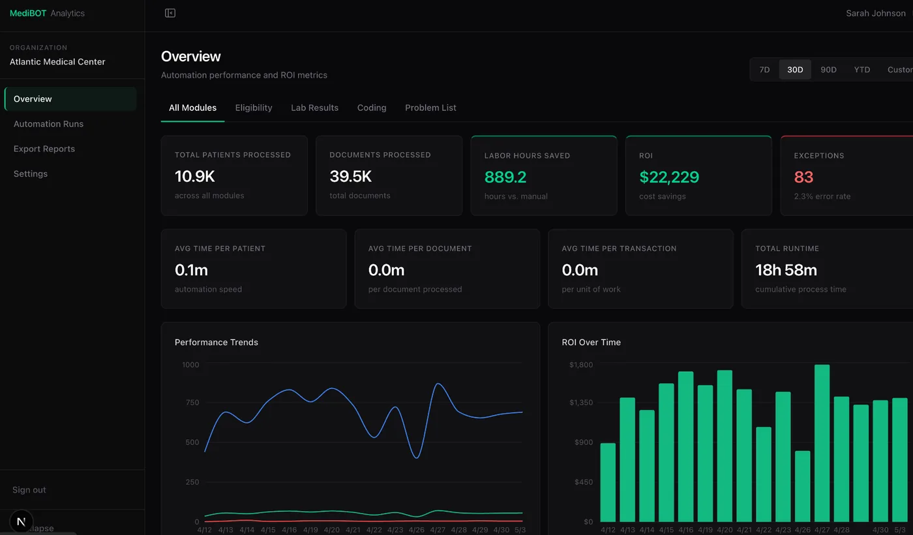913x535 pixels.
Task: Click the Atlantic Medical Center organization name
Action: (57, 62)
